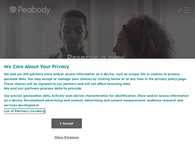Image resolution: width=195 pixels, height=146 pixels.
Task: Click 'These choices will be signaled' sentence
Action: [67, 84]
